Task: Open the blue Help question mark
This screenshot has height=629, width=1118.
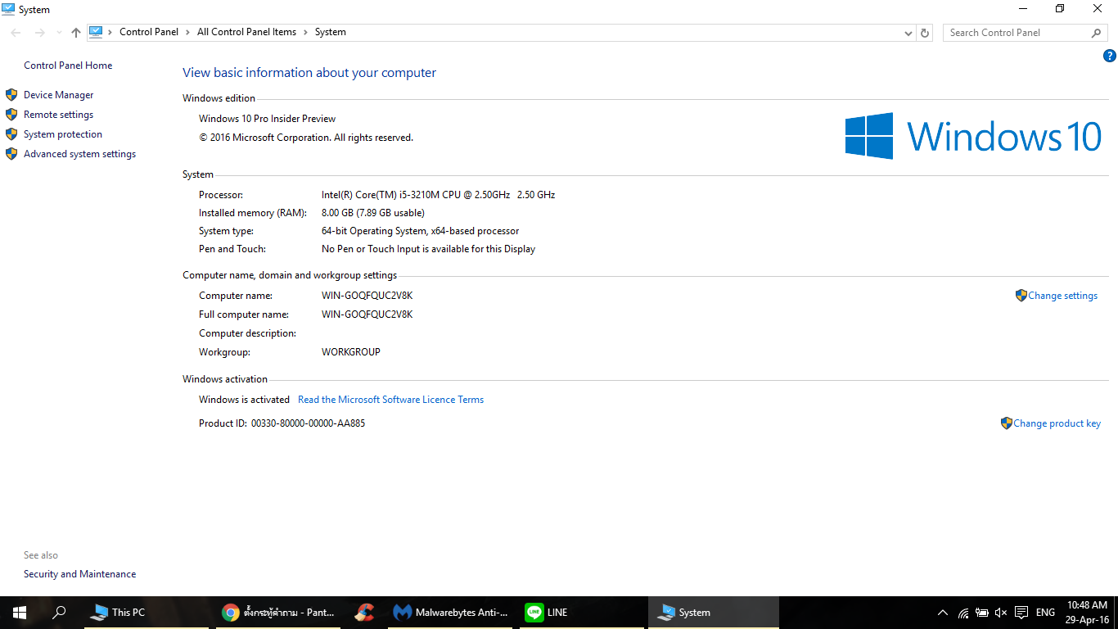Action: click(x=1110, y=56)
